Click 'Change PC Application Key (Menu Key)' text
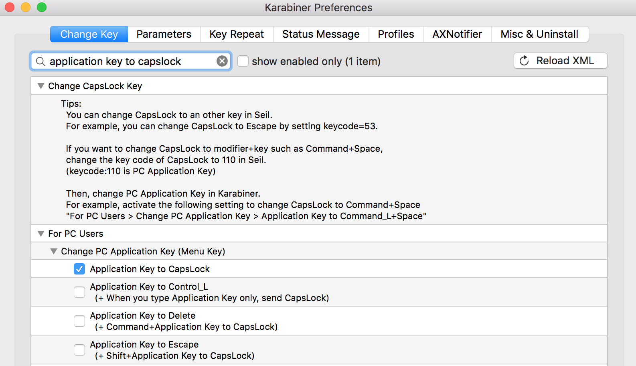636x366 pixels. [143, 251]
